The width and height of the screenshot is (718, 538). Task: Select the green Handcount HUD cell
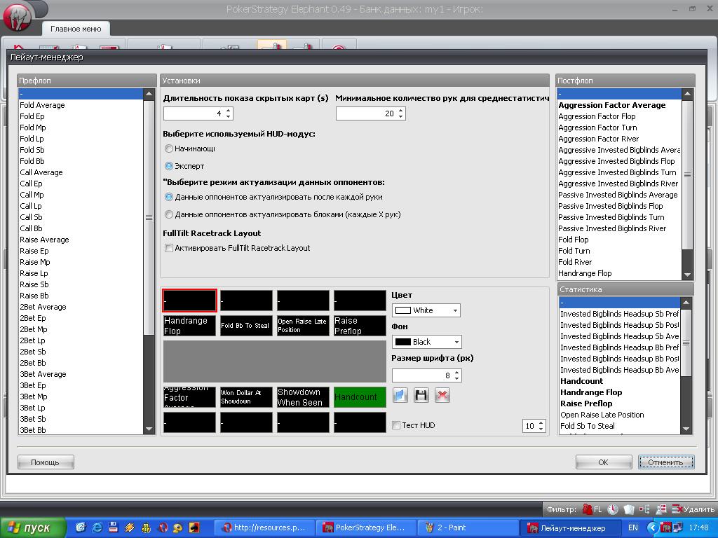coord(360,397)
